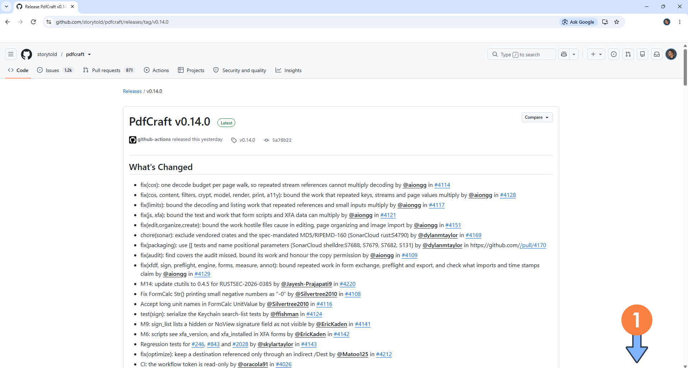
Task: Open pull request #4114
Action: pyautogui.click(x=442, y=185)
